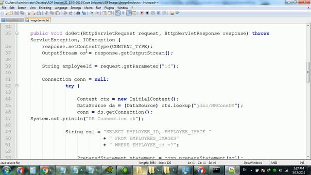311x175 pixels.
Task: Open the Settings menu
Action: pos(76,8)
